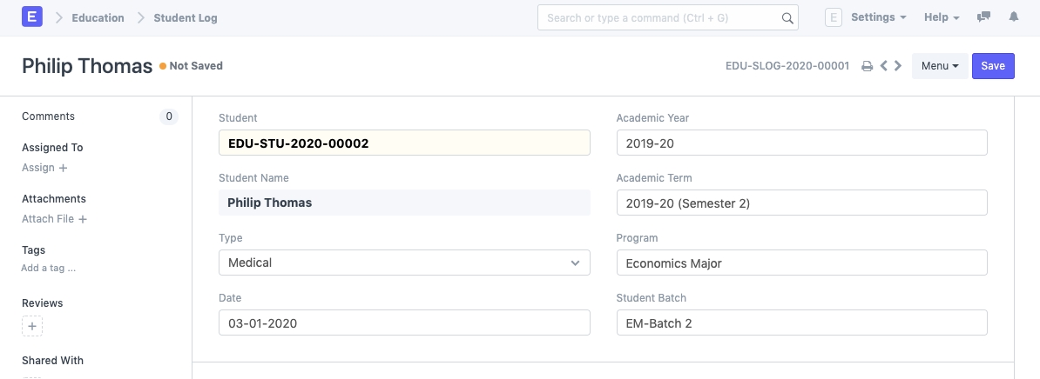
Task: Open the Settings dropdown
Action: tap(878, 17)
